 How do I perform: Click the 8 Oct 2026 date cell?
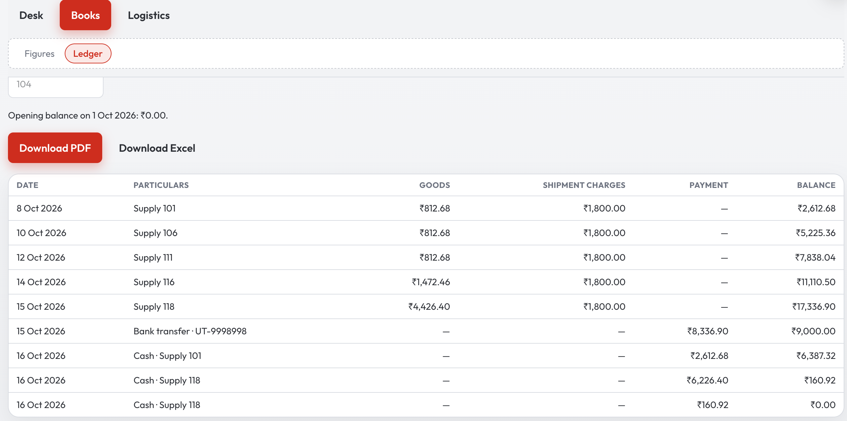pos(39,208)
